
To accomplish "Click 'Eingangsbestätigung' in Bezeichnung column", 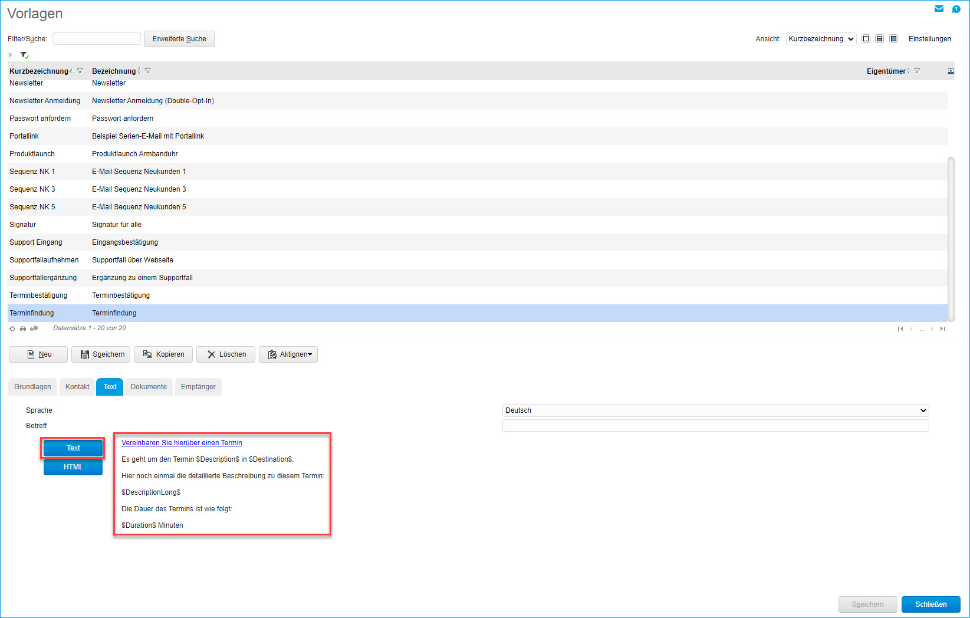I will coord(125,242).
